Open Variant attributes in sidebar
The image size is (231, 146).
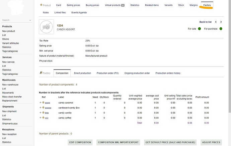[11, 43]
